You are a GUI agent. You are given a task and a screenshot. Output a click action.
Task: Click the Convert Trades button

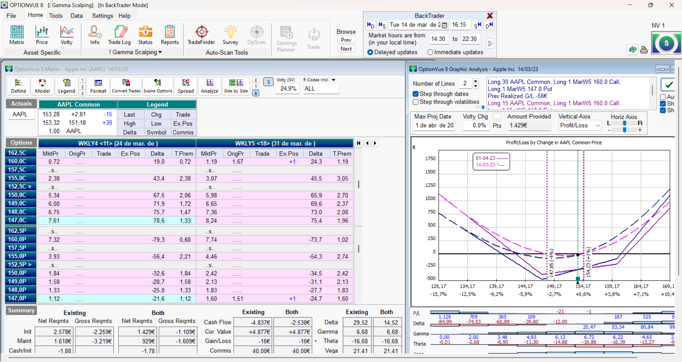pos(126,86)
